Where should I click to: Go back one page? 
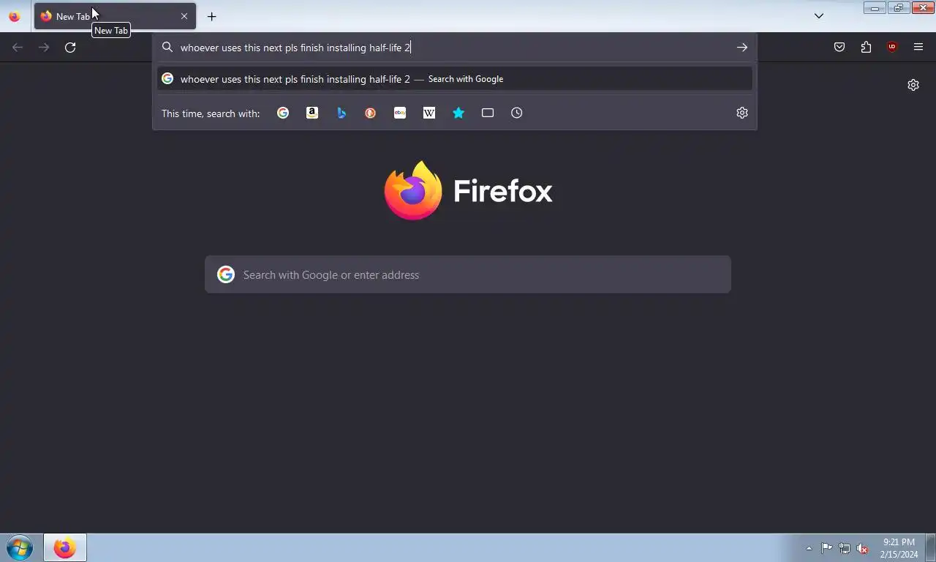[18, 48]
